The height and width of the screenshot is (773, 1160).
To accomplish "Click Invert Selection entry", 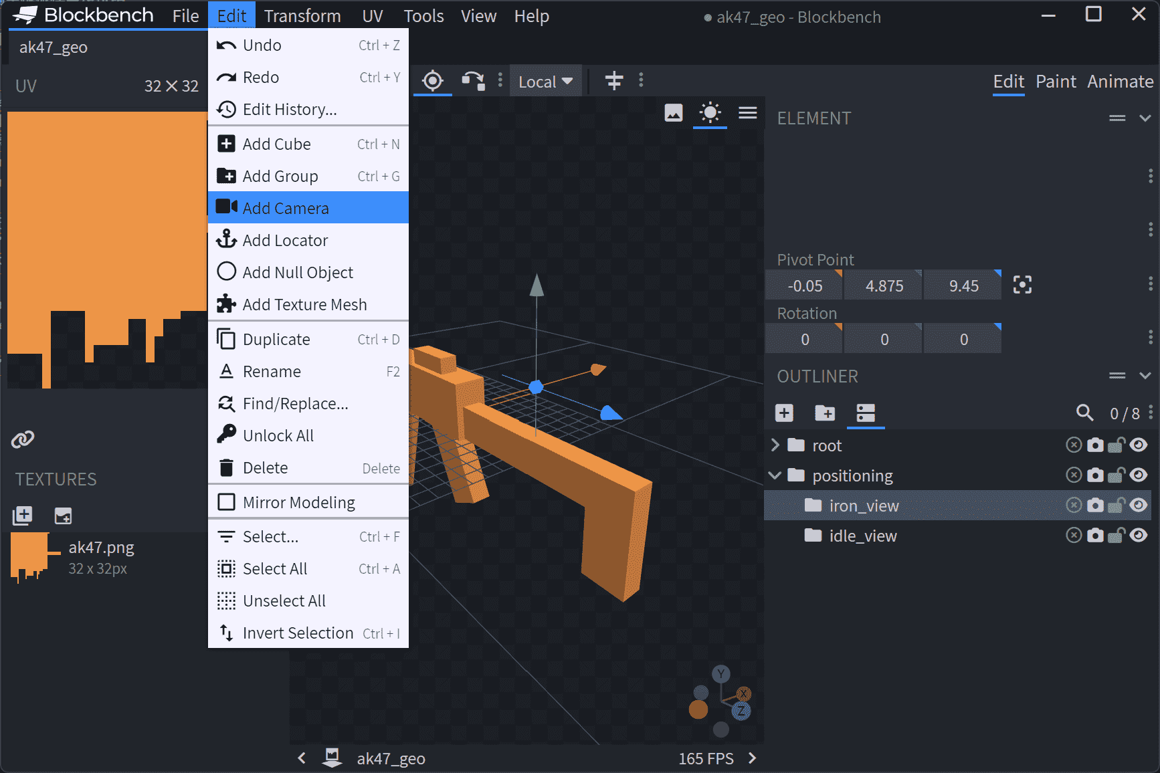I will click(308, 633).
